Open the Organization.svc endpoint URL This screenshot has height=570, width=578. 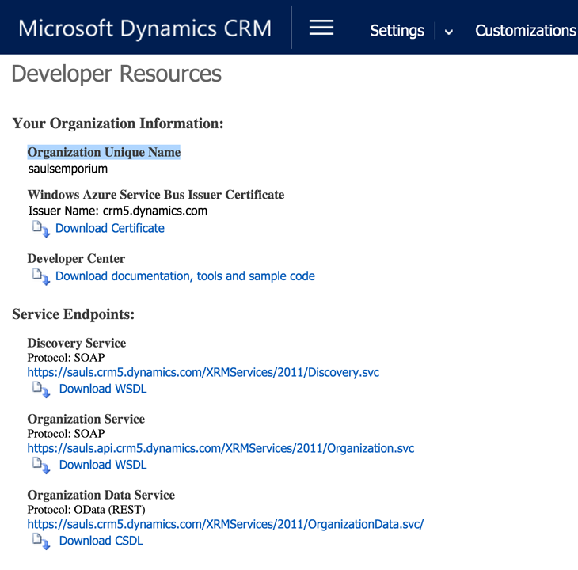click(x=221, y=448)
